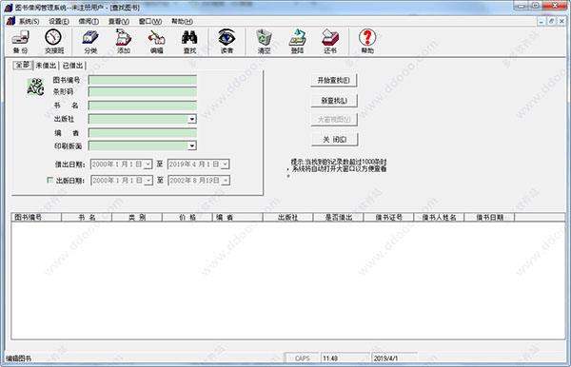Click the app icon in menu bar
Screen dimensions: 571x367
tap(10, 21)
